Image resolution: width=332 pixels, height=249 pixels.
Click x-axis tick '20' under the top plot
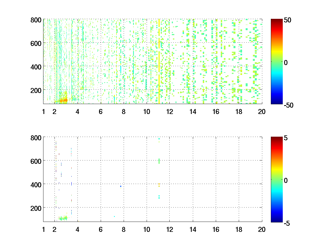click(262, 111)
